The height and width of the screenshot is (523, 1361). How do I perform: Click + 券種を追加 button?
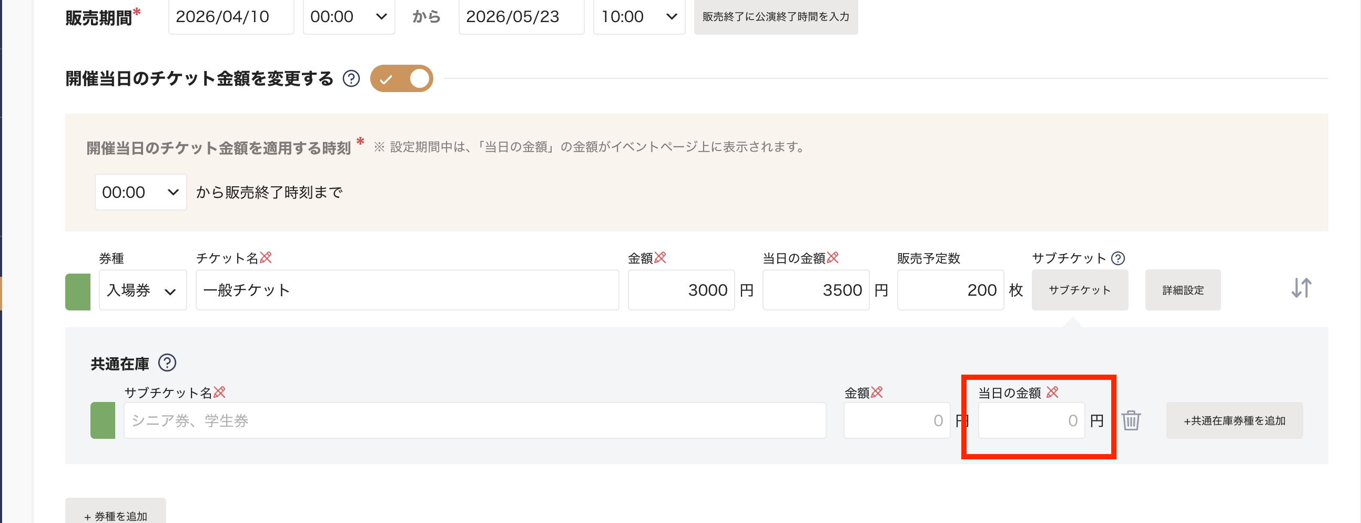click(116, 514)
